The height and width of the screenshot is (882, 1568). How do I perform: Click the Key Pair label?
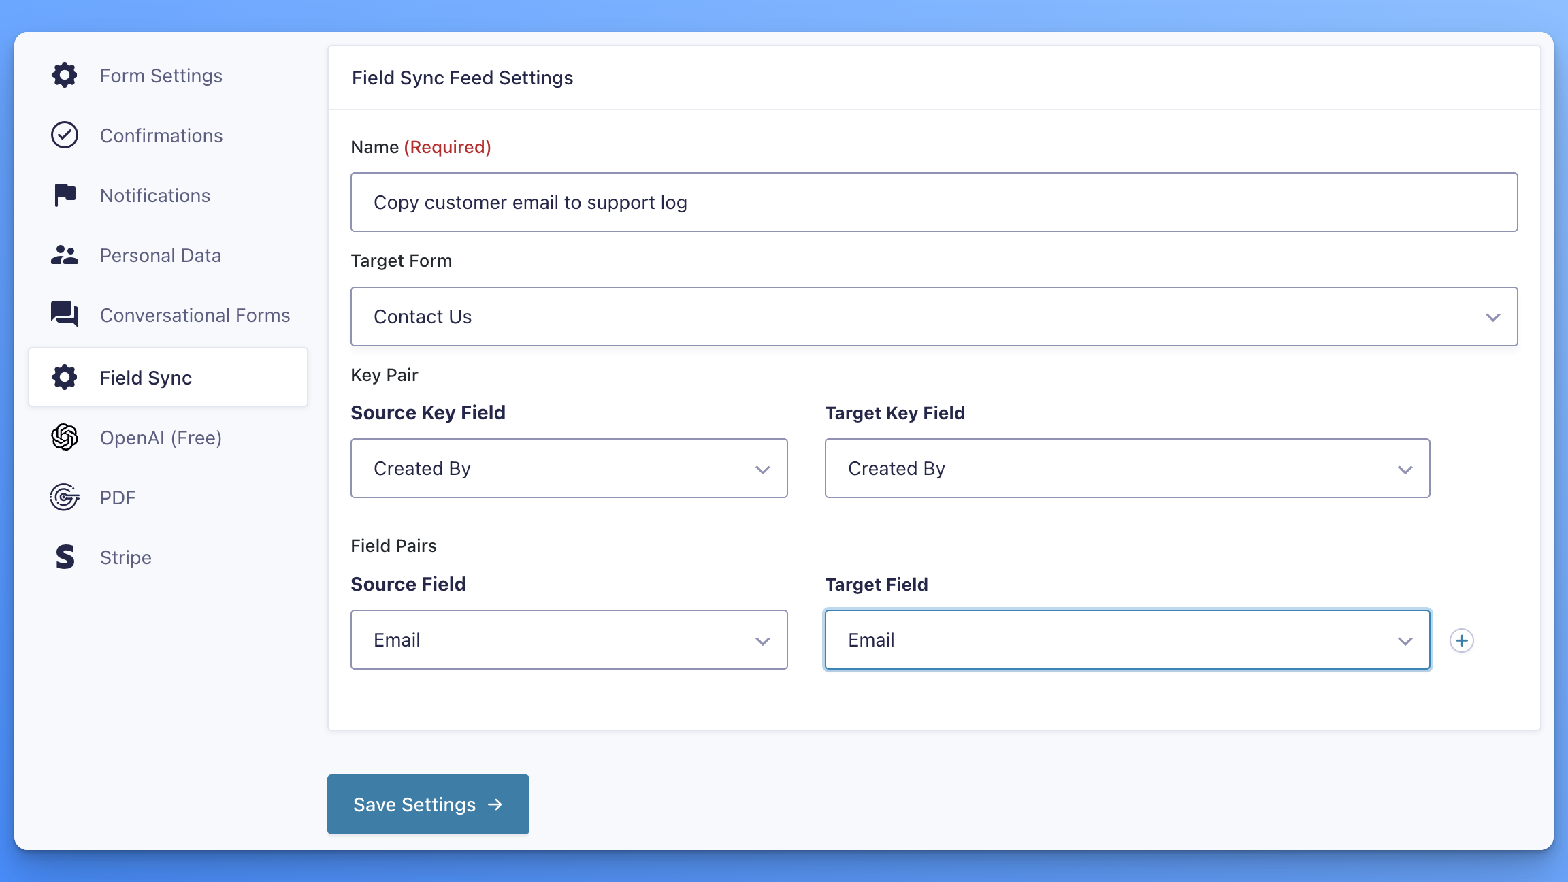coord(384,375)
